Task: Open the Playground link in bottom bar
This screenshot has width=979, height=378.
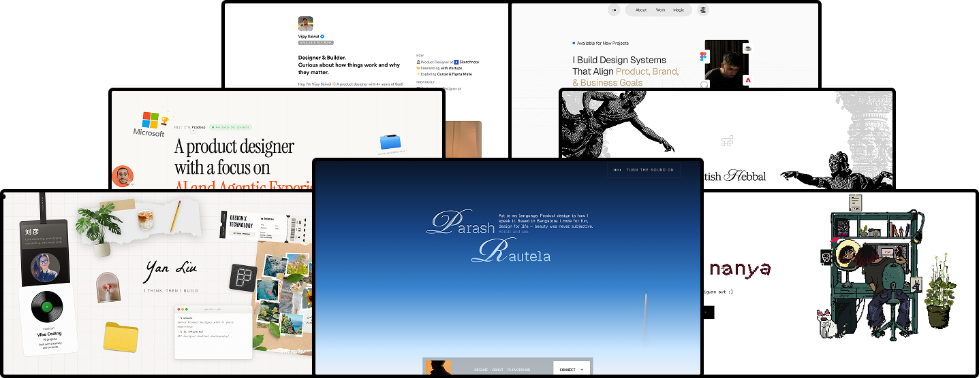Action: pos(518,370)
